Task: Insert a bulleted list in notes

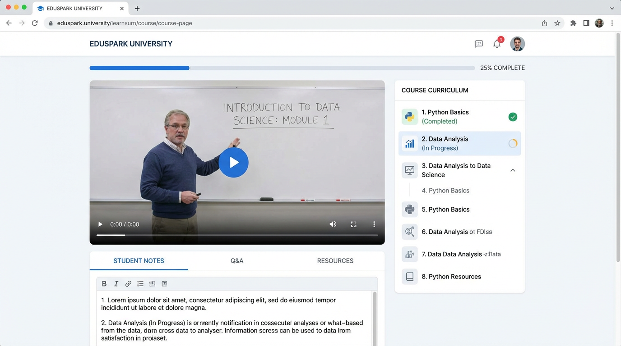Action: pos(140,284)
